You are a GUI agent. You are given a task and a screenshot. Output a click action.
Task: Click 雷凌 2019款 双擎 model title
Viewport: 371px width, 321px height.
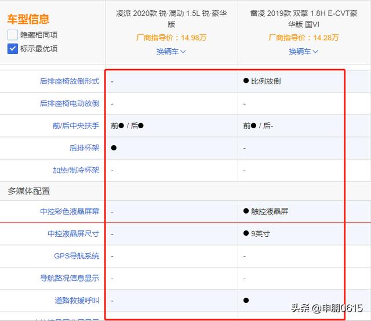tap(304, 19)
